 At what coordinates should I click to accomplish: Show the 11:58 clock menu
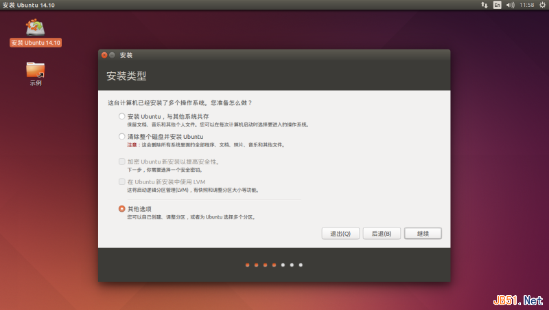[526, 5]
